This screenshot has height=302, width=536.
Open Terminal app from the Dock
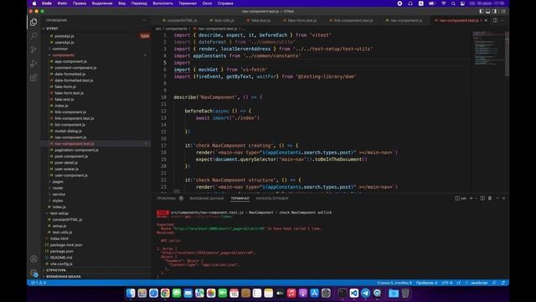pos(343,293)
